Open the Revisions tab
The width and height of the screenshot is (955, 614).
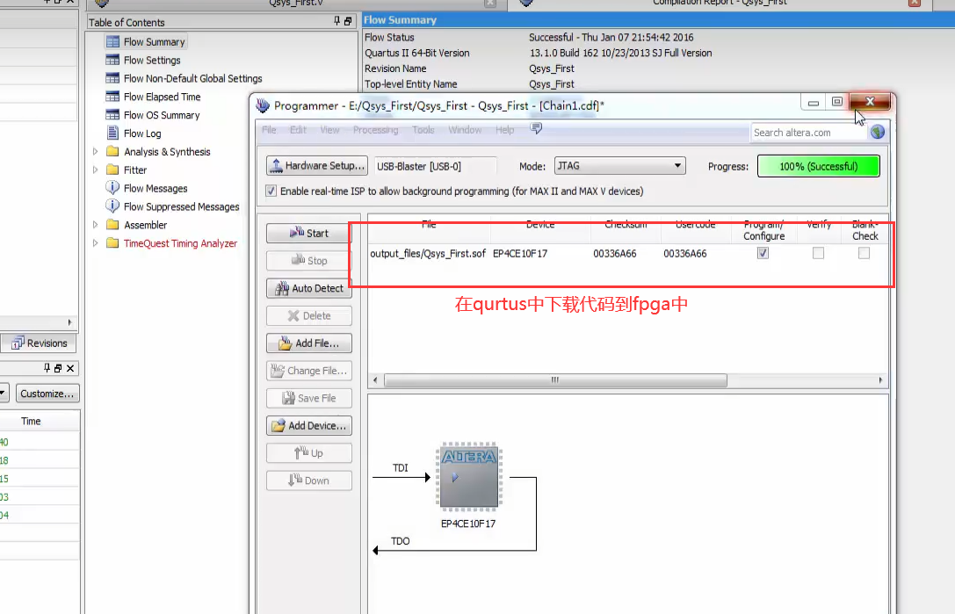[x=39, y=343]
